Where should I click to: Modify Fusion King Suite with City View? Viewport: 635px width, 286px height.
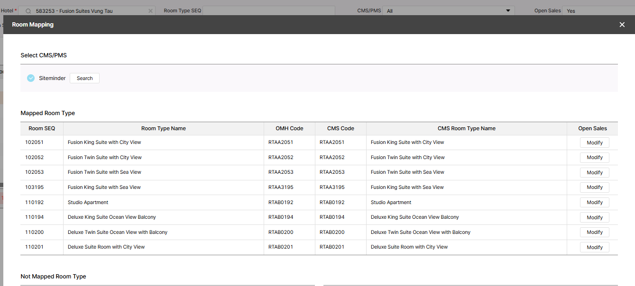click(x=594, y=143)
